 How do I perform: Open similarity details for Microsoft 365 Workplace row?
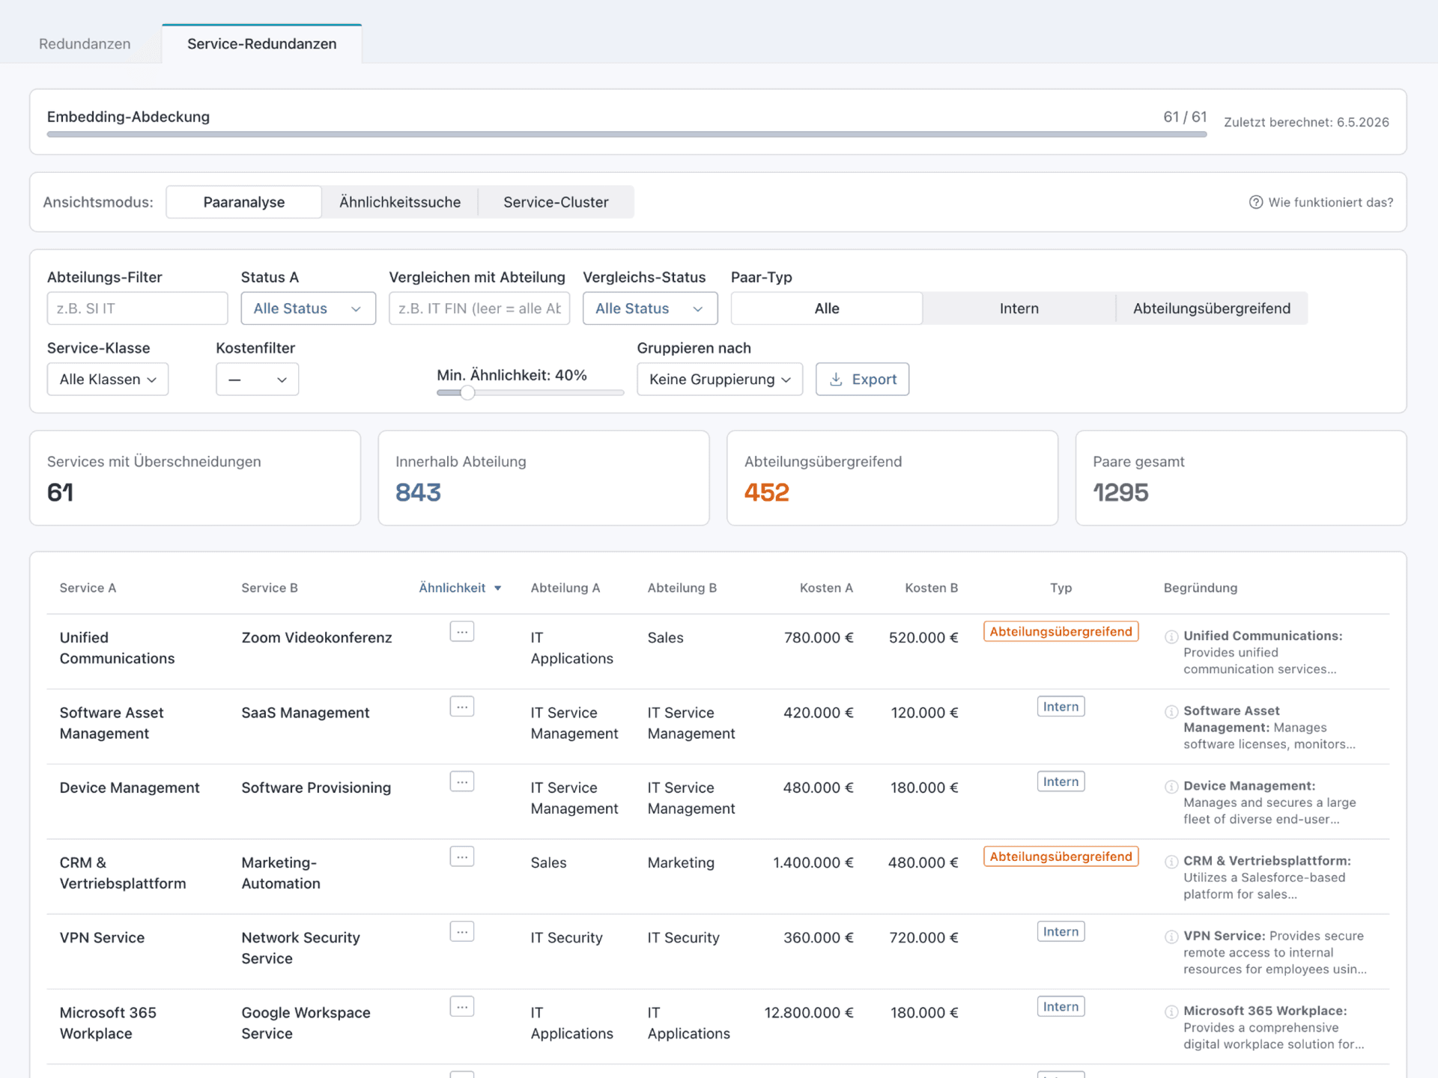coord(462,1007)
